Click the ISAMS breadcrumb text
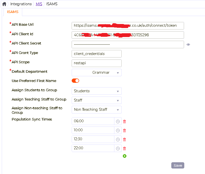The width and height of the screenshot is (205, 174). [x=52, y=4]
